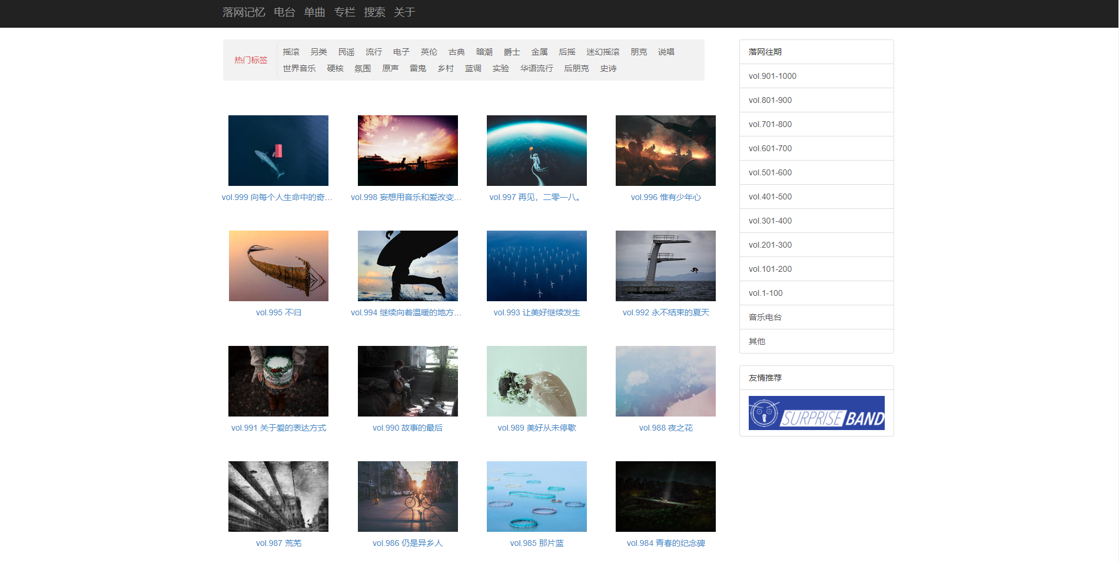Click title link vol.995 不归
1119x563 pixels.
(278, 312)
